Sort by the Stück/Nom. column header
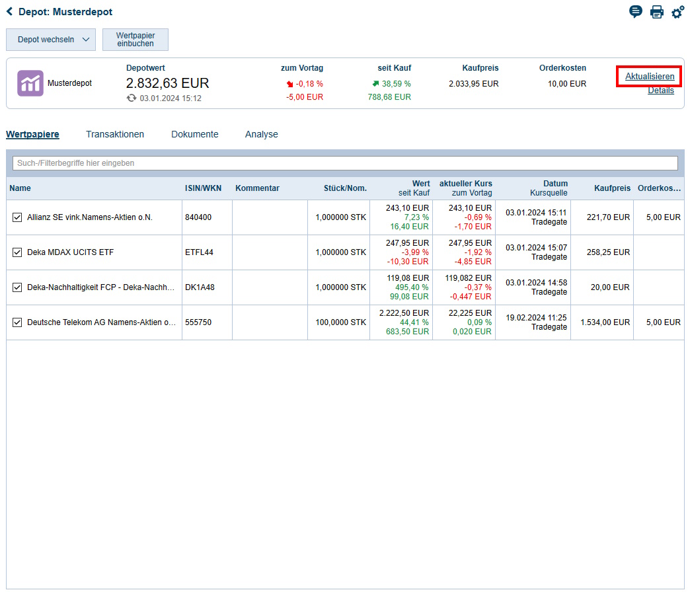This screenshot has height=592, width=688. pos(338,188)
